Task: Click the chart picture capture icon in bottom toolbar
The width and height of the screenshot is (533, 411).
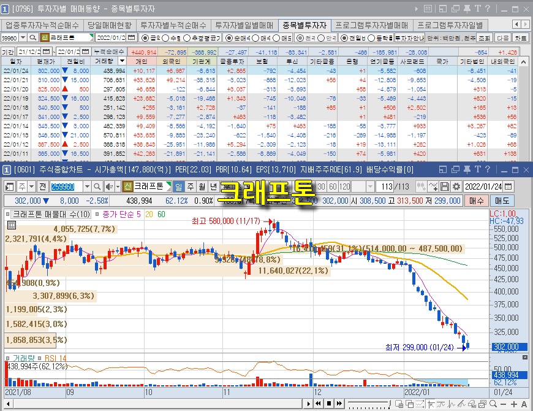Action: (482, 404)
